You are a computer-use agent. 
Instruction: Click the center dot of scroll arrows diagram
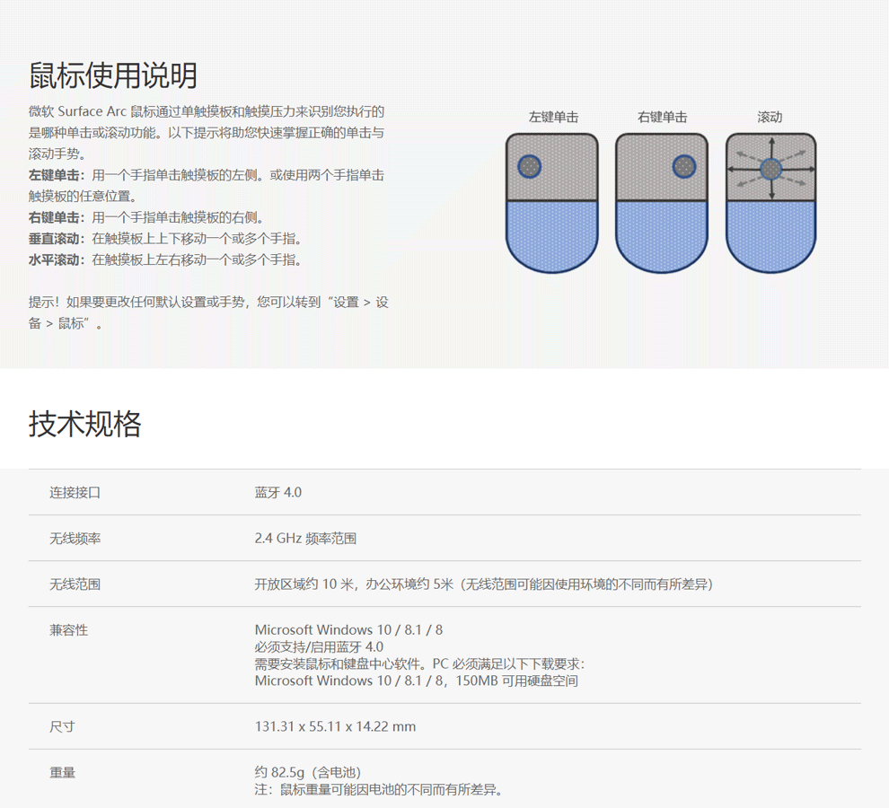(x=771, y=169)
